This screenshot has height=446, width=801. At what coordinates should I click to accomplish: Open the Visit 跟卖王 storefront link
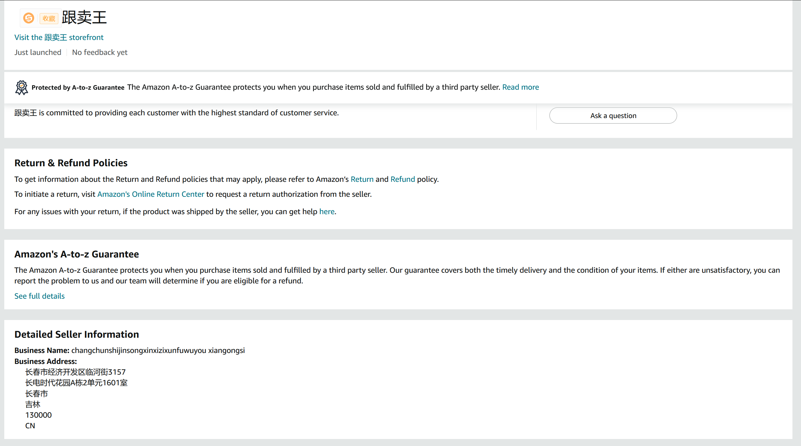point(59,37)
